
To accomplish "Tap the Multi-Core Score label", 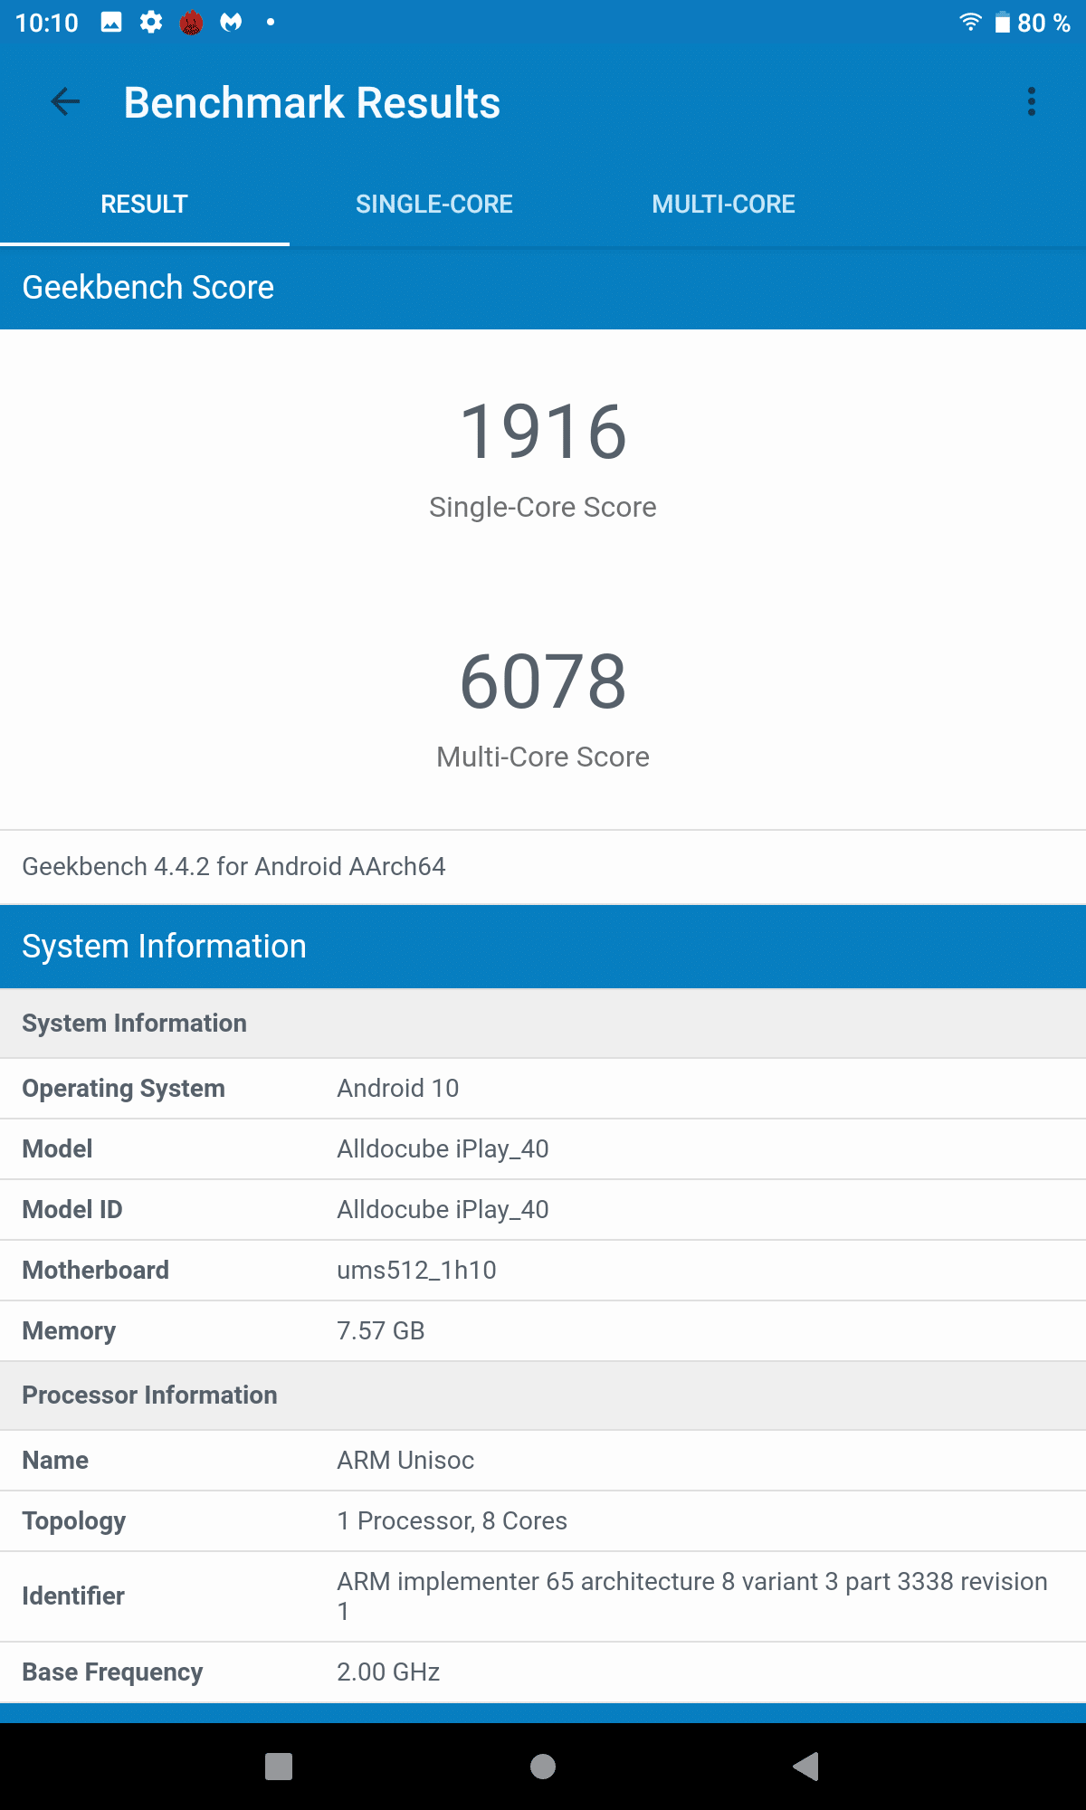I will [x=543, y=757].
